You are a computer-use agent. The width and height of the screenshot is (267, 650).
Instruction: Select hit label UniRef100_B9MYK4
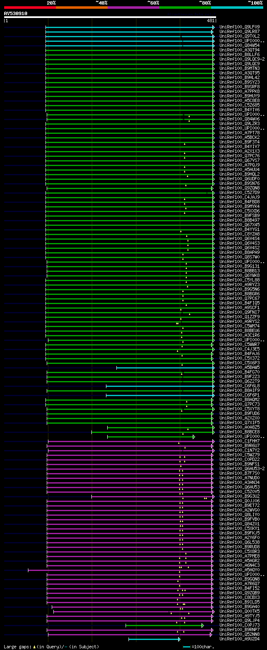pyautogui.click(x=239, y=206)
